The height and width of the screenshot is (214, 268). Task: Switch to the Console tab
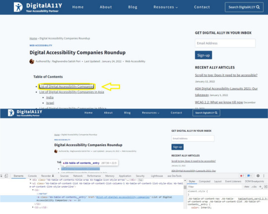(x=32, y=176)
